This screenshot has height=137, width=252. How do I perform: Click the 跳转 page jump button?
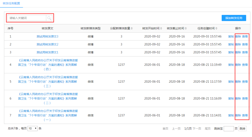coord(242,129)
